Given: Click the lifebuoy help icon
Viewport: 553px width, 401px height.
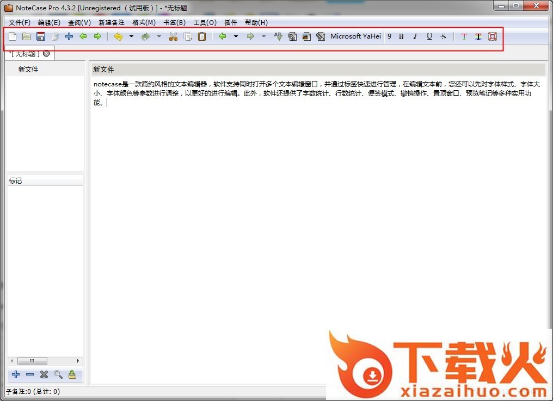Looking at the screenshot, I should coord(493,36).
